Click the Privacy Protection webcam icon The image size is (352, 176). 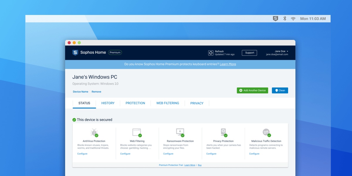(223, 132)
